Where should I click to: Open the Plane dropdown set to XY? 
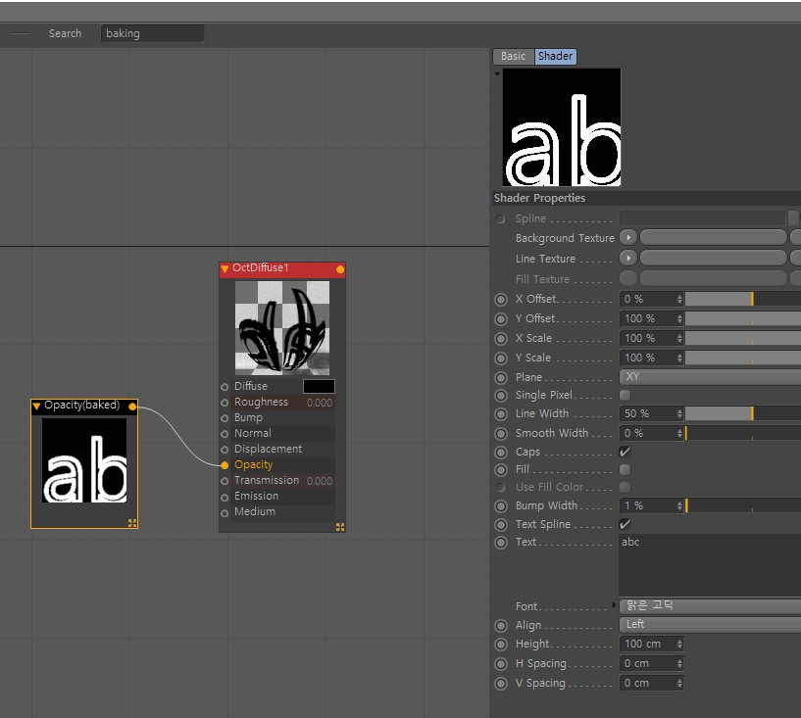pos(710,377)
